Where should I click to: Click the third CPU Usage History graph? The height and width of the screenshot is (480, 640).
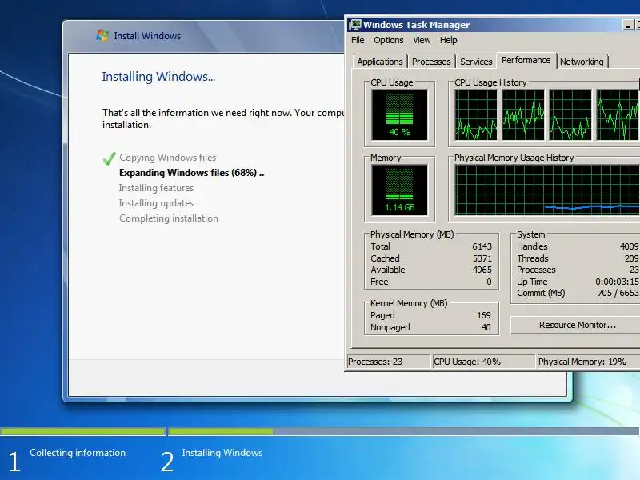570,115
